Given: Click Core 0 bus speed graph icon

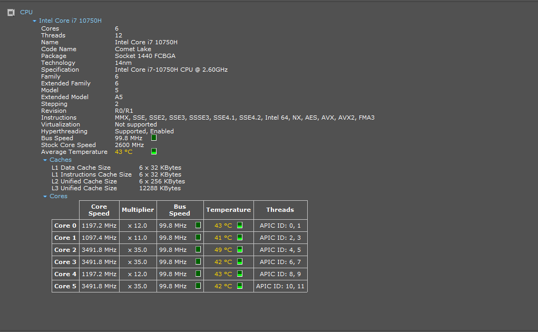Looking at the screenshot, I should 198,226.
